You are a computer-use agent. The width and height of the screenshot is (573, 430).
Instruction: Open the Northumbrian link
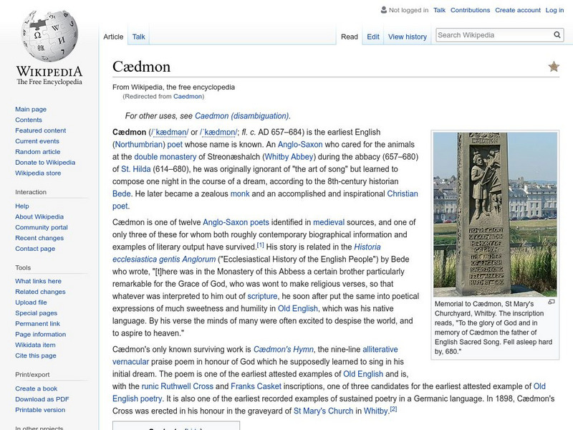coord(139,145)
